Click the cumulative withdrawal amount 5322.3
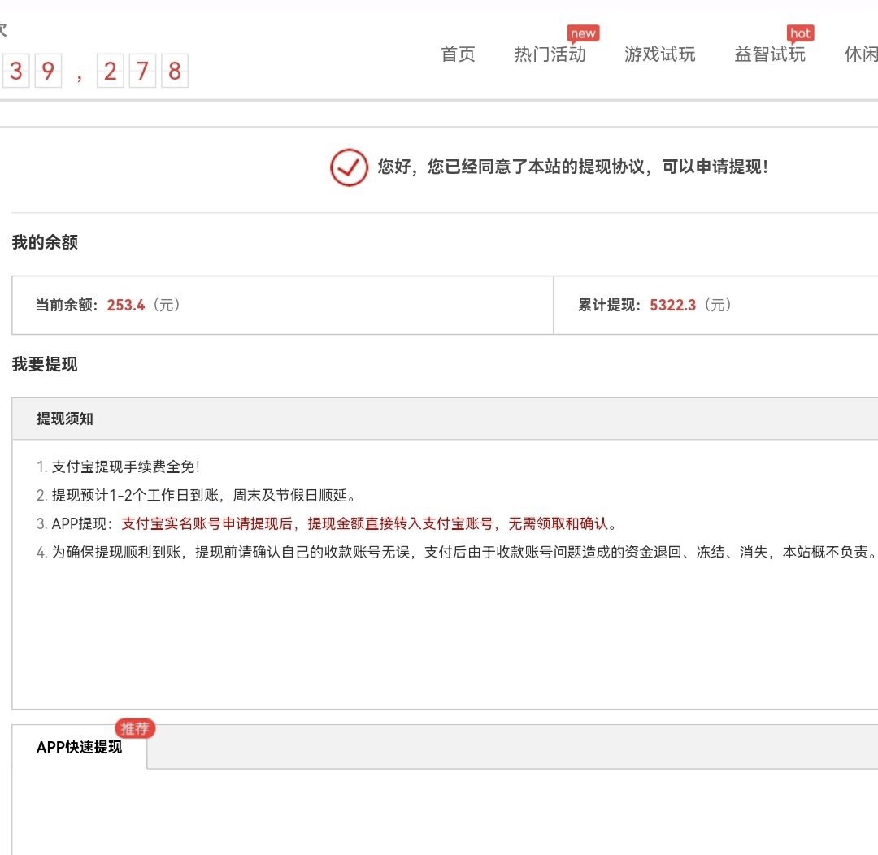 tap(672, 305)
